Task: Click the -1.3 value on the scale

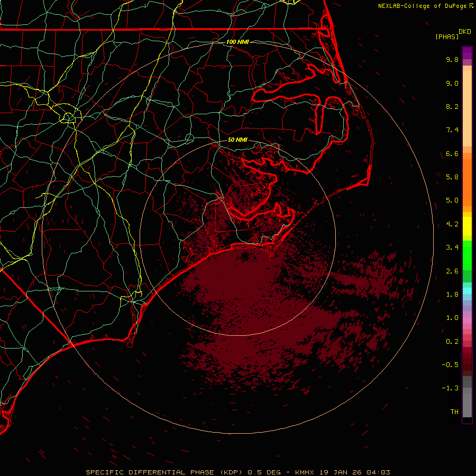Action: [450, 388]
